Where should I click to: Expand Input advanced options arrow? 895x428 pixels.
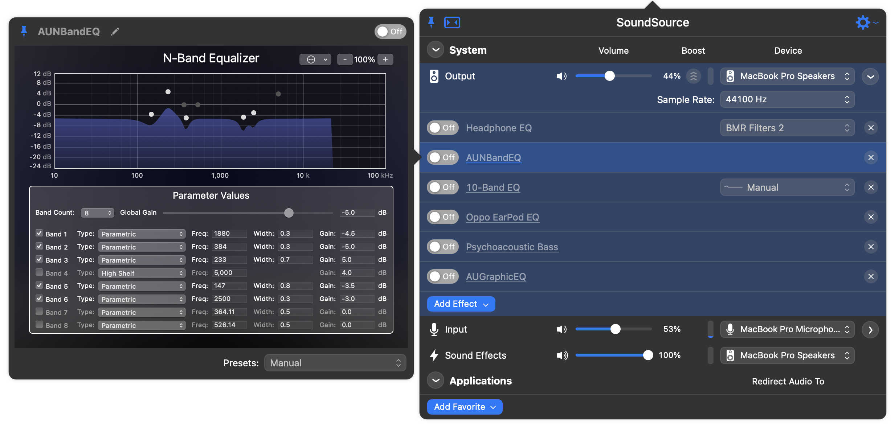click(870, 330)
